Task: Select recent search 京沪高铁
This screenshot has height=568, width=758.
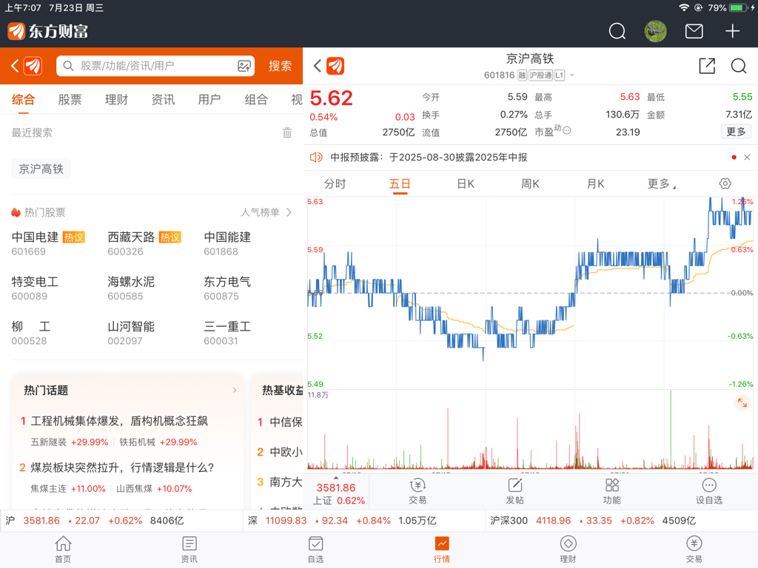Action: point(41,169)
